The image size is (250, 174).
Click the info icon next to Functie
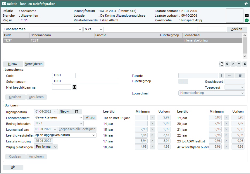click(x=221, y=76)
